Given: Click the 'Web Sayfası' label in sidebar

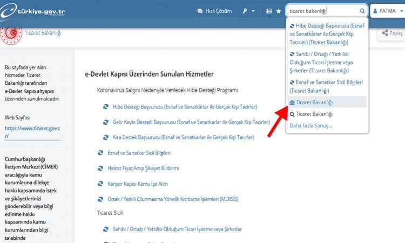Looking at the screenshot, I should pyautogui.click(x=18, y=118).
